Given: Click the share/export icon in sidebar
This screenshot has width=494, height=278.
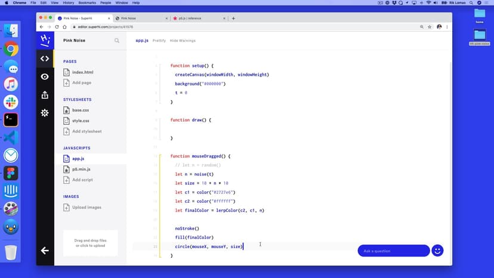Looking at the screenshot, I should pyautogui.click(x=45, y=95).
